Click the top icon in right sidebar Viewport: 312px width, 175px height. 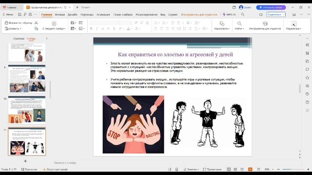pos(308,45)
